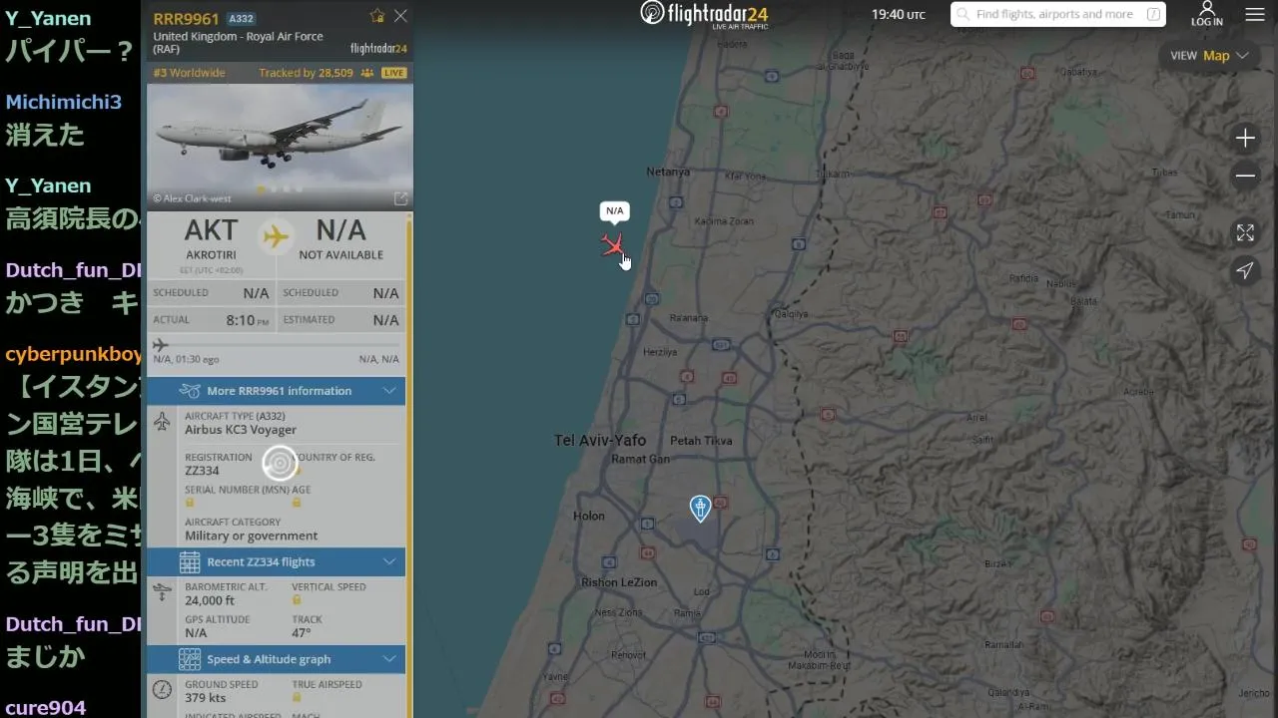This screenshot has width=1278, height=718.
Task: Close the RRR9961 flight details panel
Action: pos(400,16)
